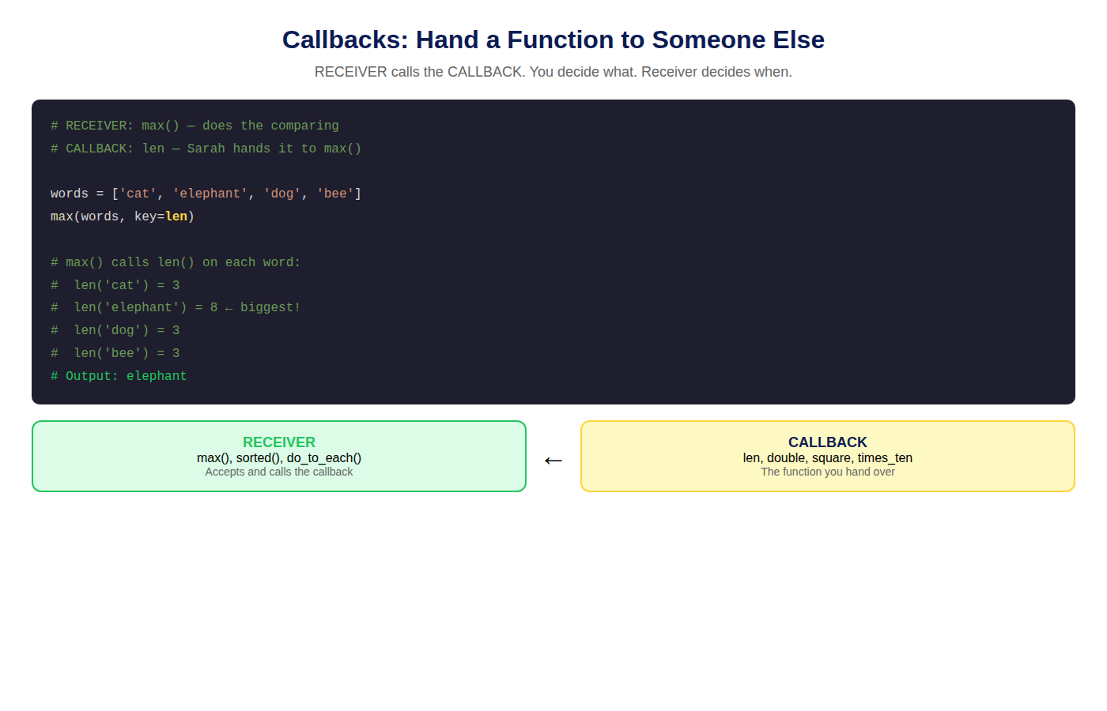
Task: Click the words list assignment line
Action: pos(206,194)
